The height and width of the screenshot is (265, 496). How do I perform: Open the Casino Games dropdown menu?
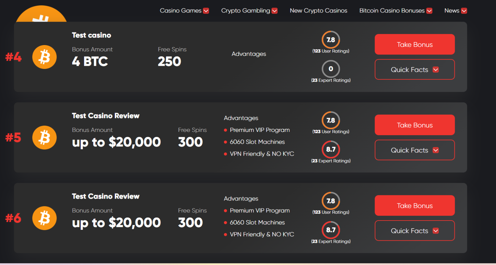tap(184, 11)
